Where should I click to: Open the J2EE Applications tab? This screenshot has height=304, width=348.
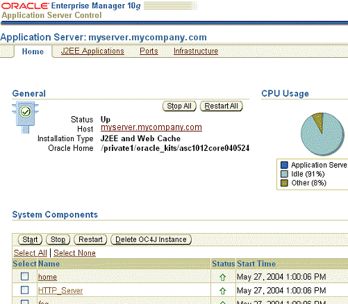click(92, 51)
